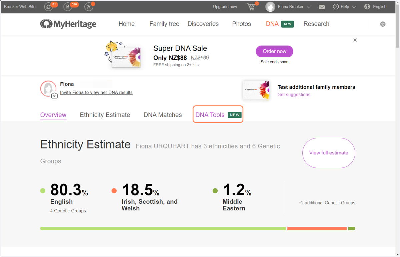Click Fiona Brooker's profile avatar

click(x=270, y=7)
